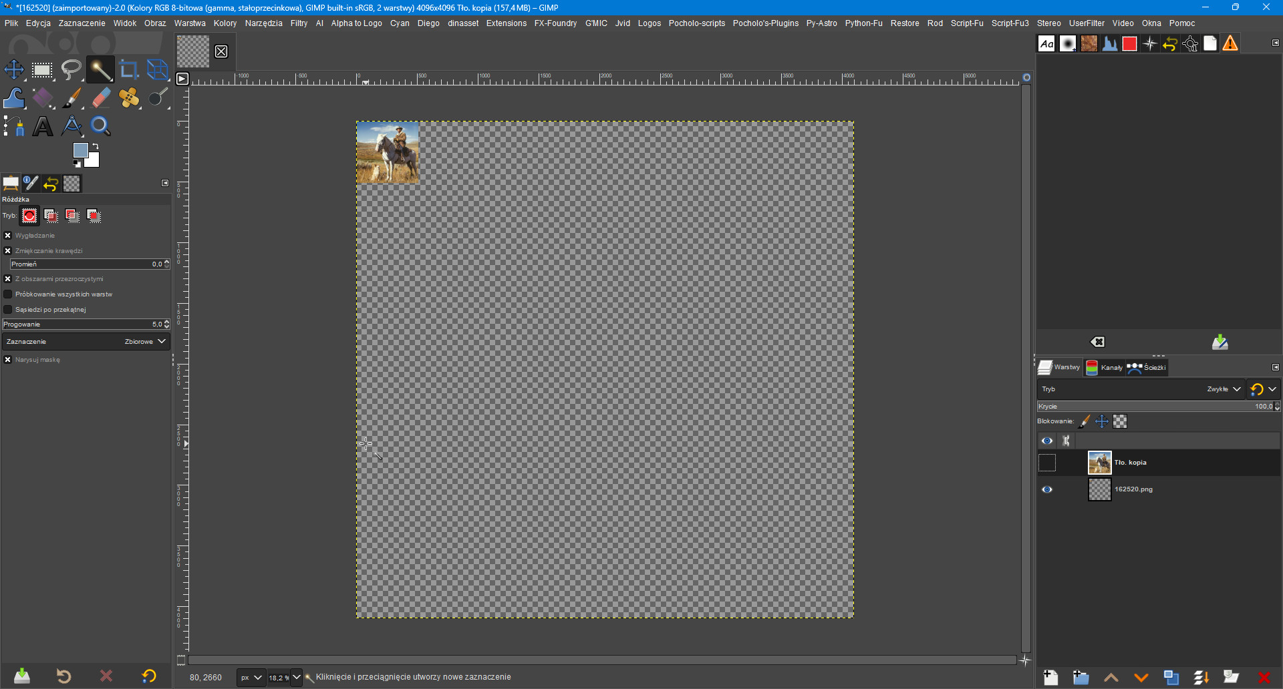1283x689 pixels.
Task: Open the Filtry menu
Action: [x=299, y=23]
